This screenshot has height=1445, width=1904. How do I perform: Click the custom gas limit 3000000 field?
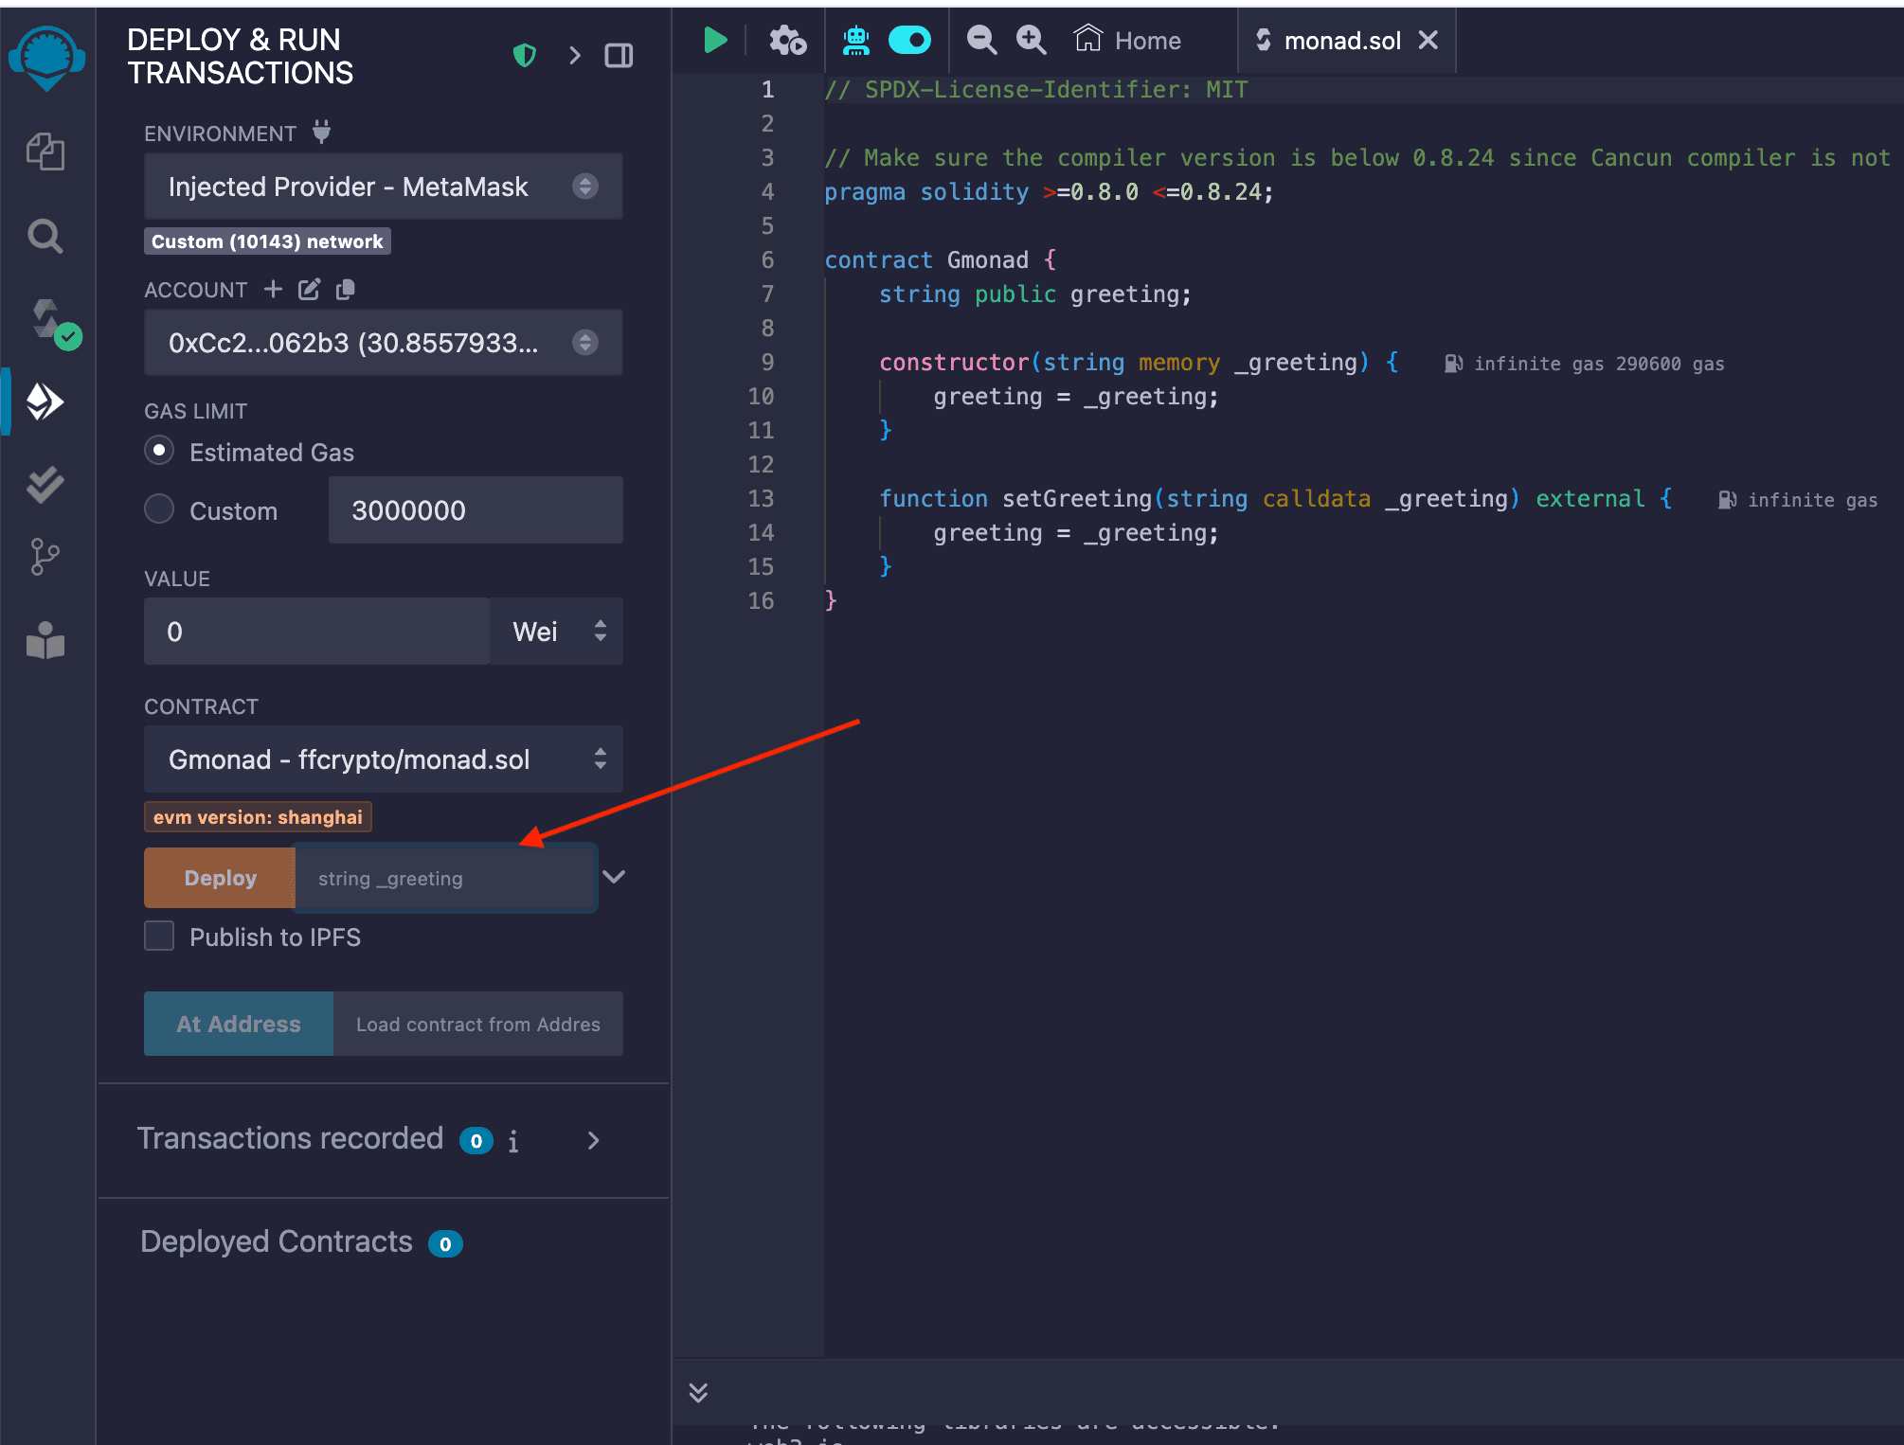[476, 510]
